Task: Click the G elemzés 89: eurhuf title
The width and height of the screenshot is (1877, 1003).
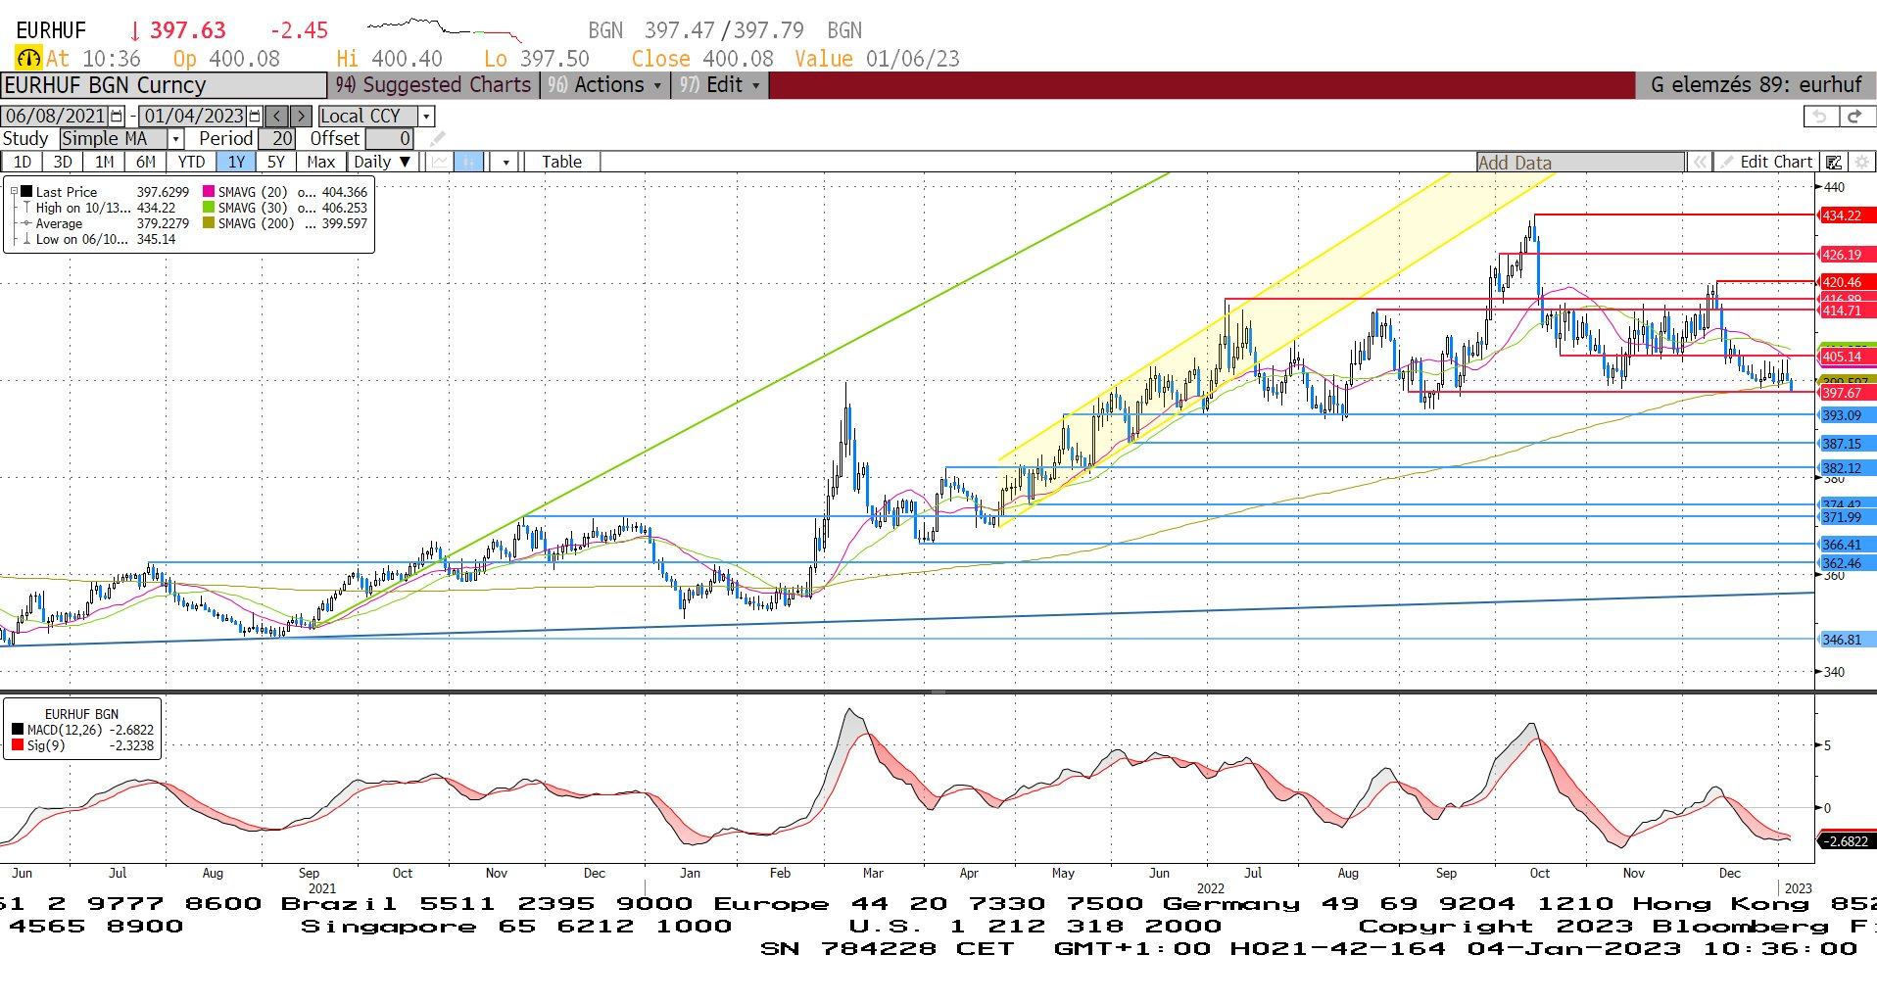Action: pyautogui.click(x=1755, y=85)
